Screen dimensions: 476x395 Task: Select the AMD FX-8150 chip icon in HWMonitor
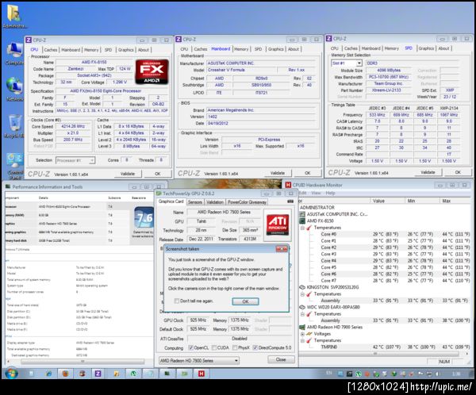point(302,221)
